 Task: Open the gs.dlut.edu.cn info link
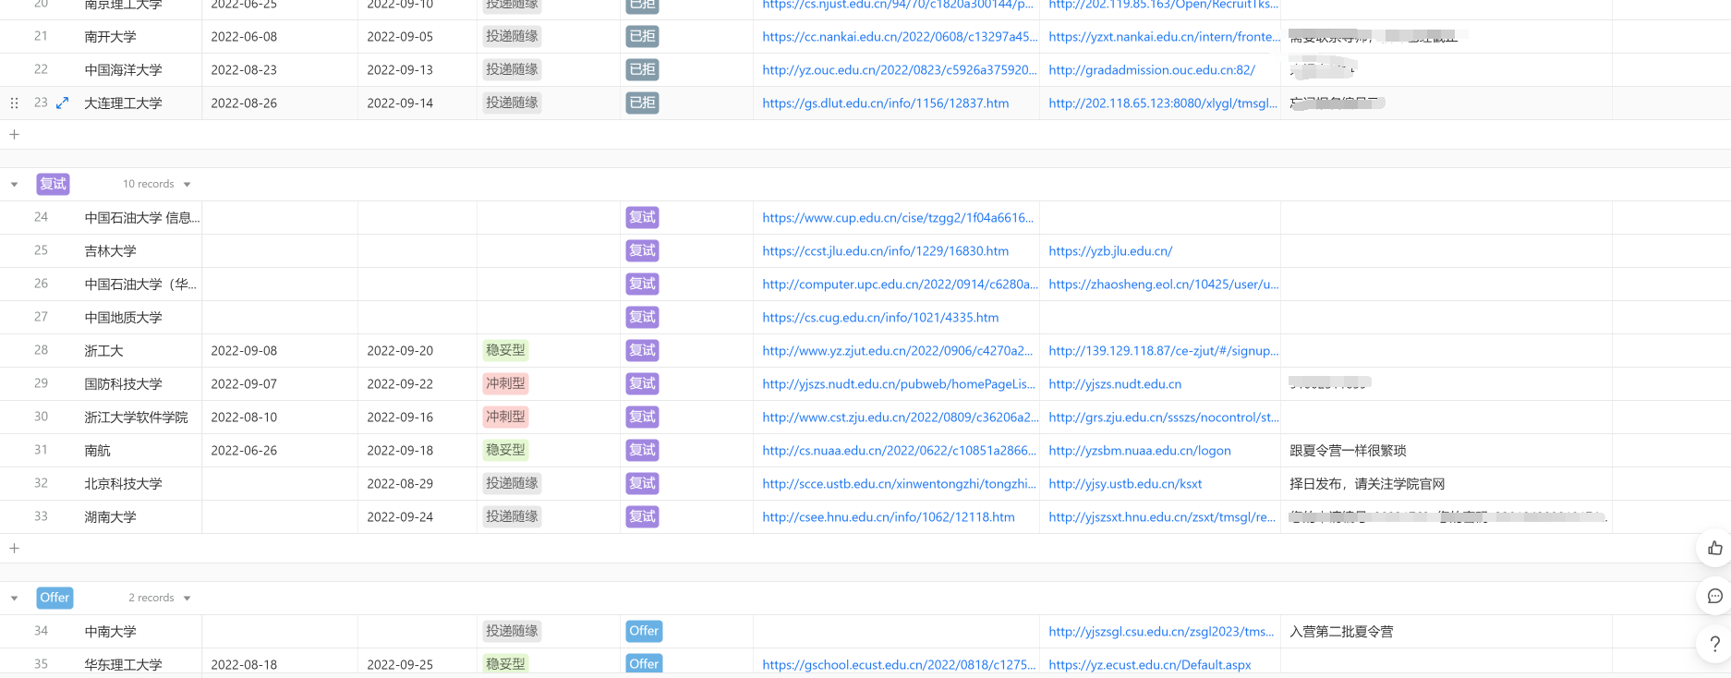[885, 103]
